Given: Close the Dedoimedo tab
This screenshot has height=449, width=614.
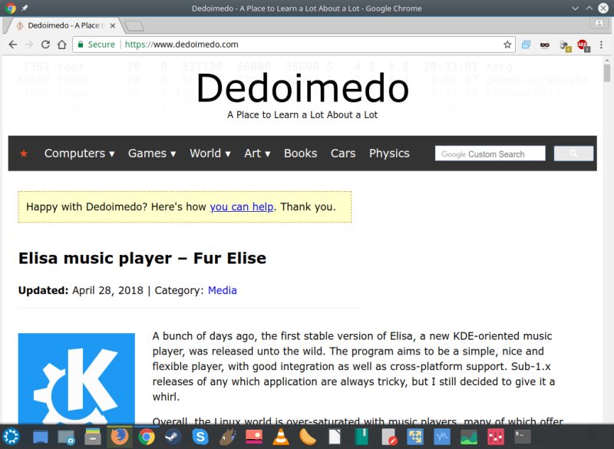Looking at the screenshot, I should [x=112, y=26].
